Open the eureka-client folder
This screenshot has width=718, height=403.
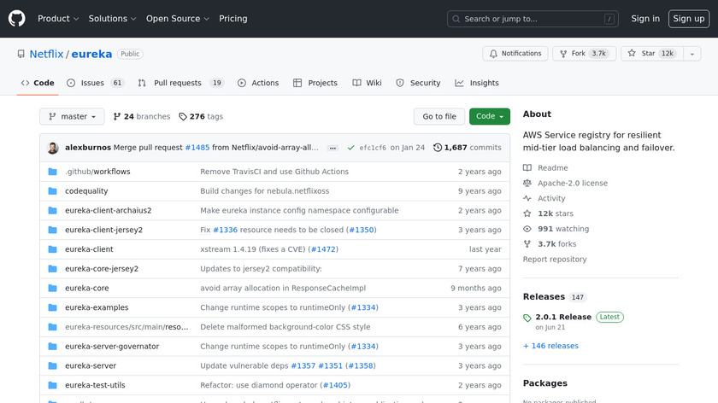(89, 249)
